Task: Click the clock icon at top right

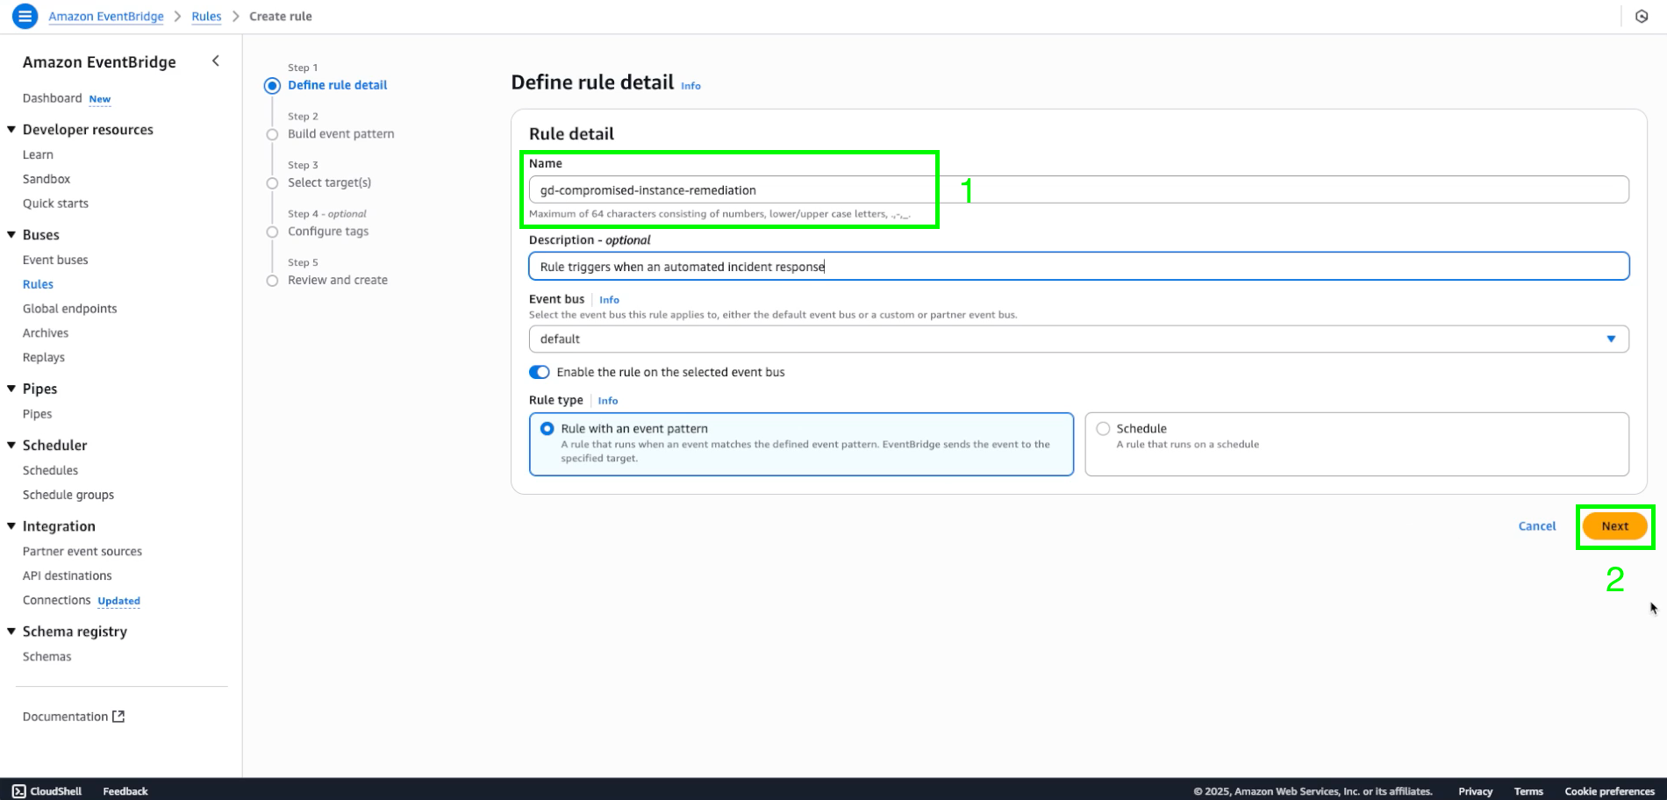Action: (x=1642, y=16)
